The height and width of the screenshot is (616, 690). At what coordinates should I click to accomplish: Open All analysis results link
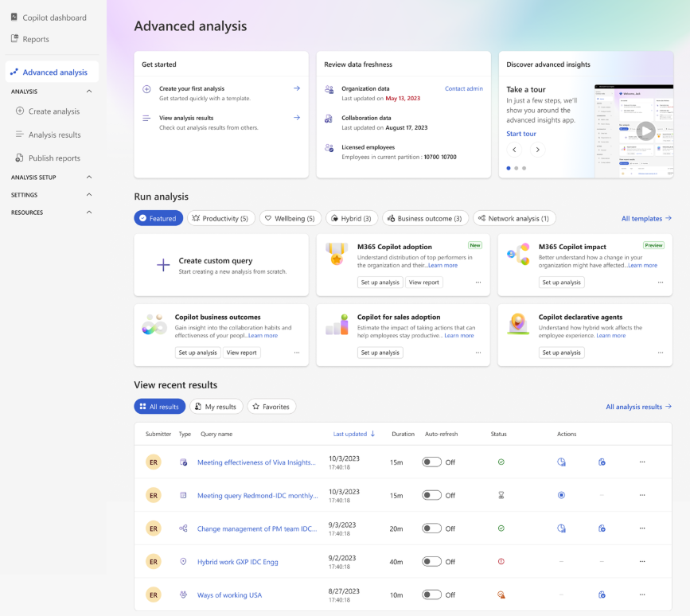coord(638,407)
